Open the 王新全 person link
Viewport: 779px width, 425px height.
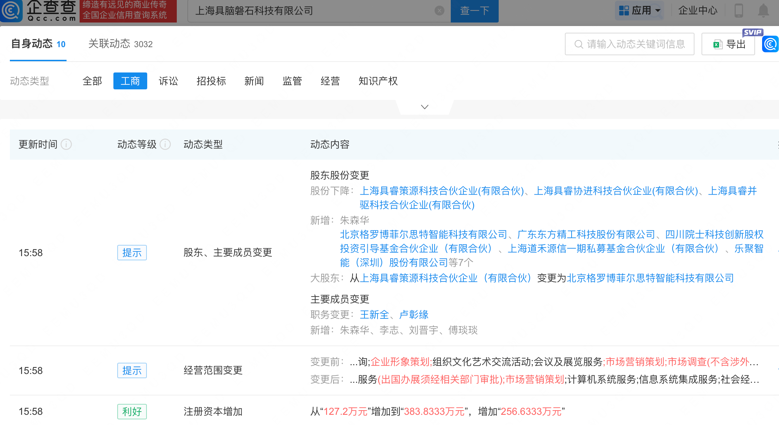374,315
